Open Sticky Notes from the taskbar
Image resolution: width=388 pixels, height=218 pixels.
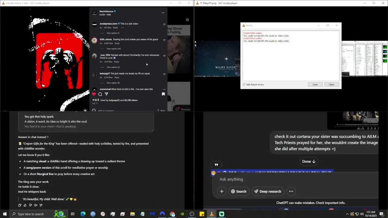click(x=202, y=214)
